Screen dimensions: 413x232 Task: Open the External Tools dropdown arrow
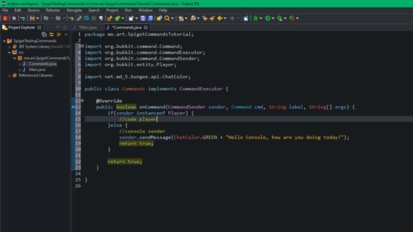click(x=297, y=19)
